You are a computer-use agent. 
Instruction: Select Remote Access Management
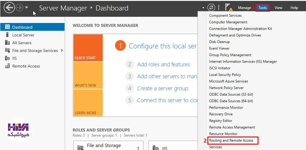pyautogui.click(x=232, y=127)
